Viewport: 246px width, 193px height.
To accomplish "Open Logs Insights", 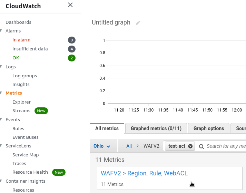I will tap(21, 85).
